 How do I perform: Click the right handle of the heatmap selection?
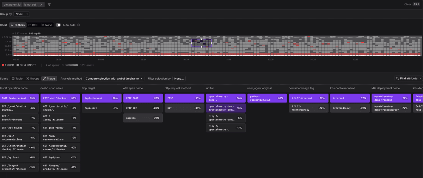click(x=211, y=43)
